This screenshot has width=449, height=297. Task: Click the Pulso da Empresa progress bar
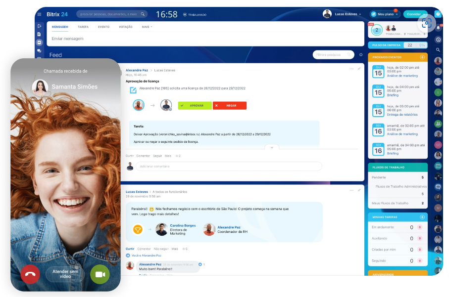[415, 45]
